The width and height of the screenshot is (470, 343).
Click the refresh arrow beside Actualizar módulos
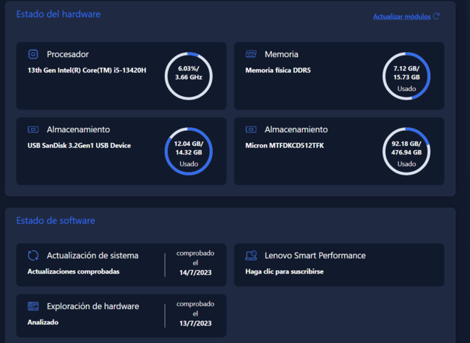(436, 17)
